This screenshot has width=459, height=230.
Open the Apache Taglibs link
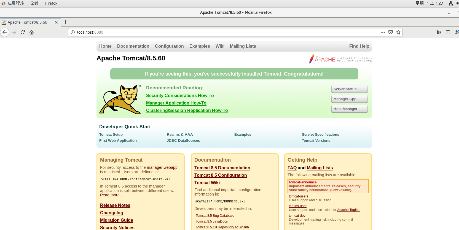[x=349, y=210]
